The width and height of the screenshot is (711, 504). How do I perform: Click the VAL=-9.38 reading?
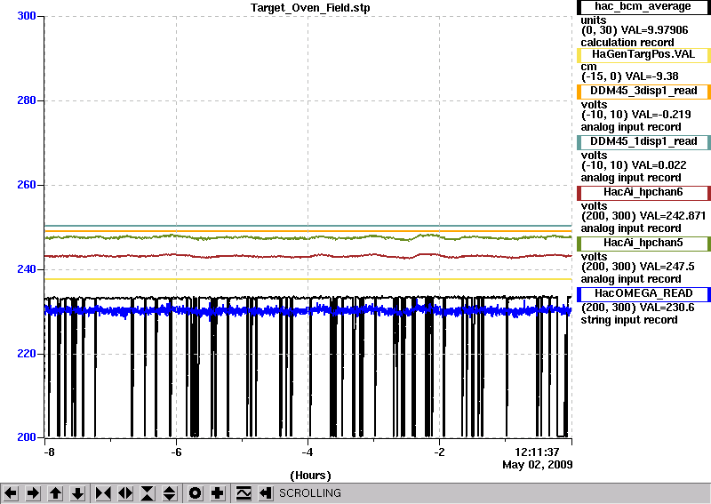coord(651,76)
